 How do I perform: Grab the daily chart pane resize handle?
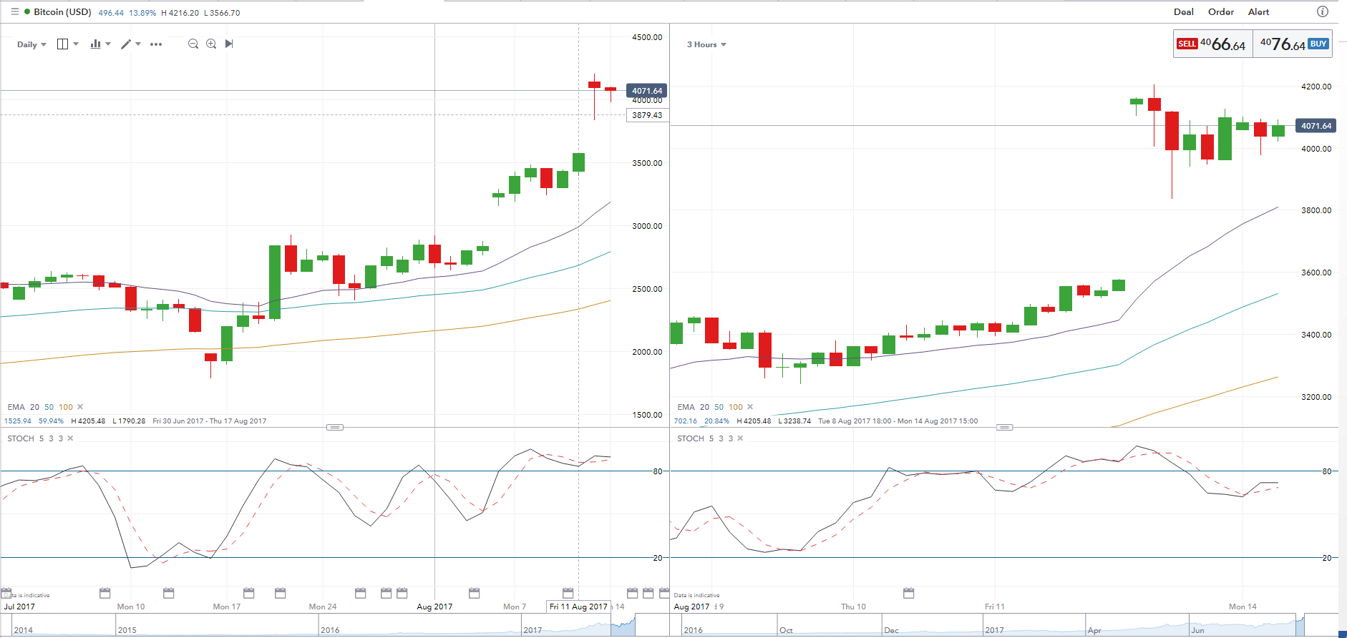click(335, 427)
